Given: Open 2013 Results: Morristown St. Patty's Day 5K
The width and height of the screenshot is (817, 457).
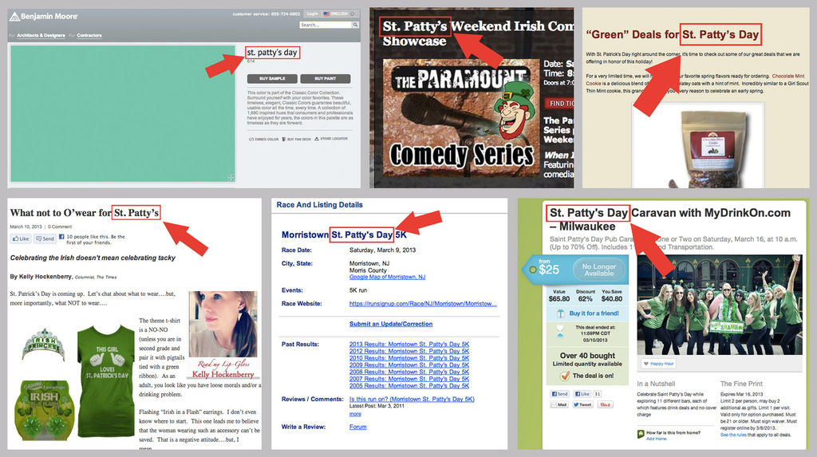Looking at the screenshot, I should point(409,345).
